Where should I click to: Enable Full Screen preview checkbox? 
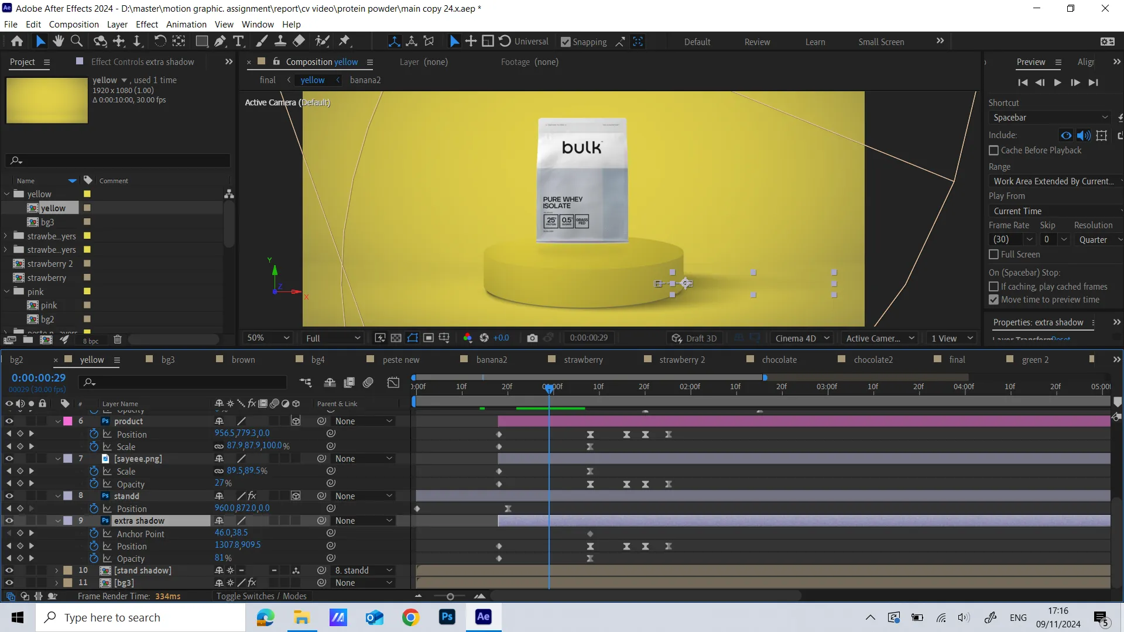pyautogui.click(x=993, y=255)
